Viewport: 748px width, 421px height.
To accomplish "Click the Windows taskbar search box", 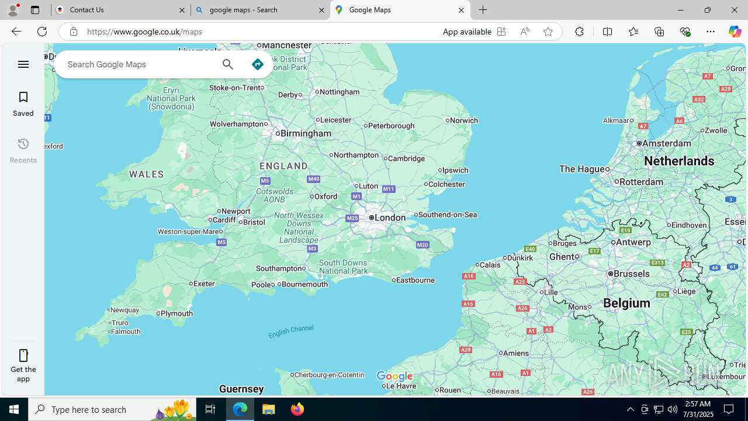I will pyautogui.click(x=112, y=409).
